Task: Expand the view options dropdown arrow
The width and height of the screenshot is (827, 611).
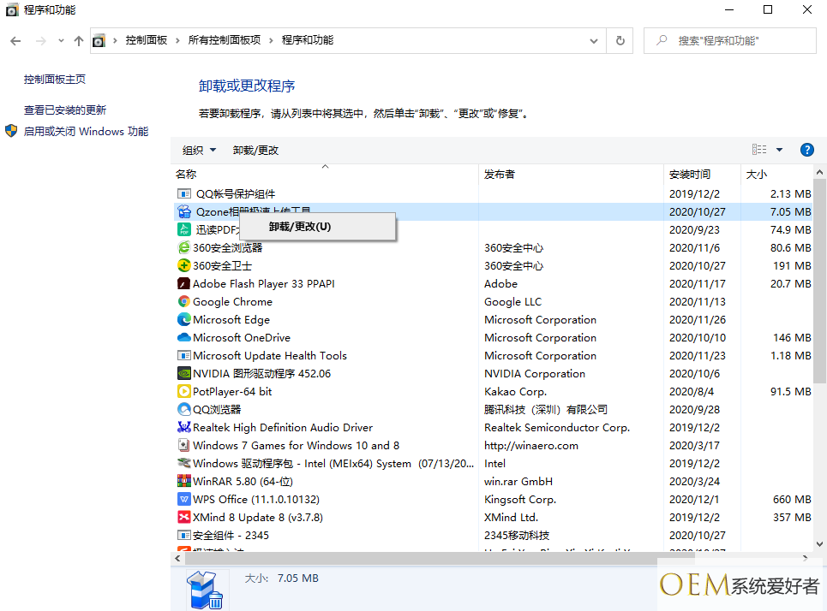Action: [779, 150]
